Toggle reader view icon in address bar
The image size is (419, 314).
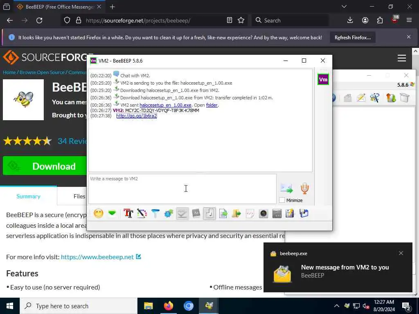[x=229, y=20]
